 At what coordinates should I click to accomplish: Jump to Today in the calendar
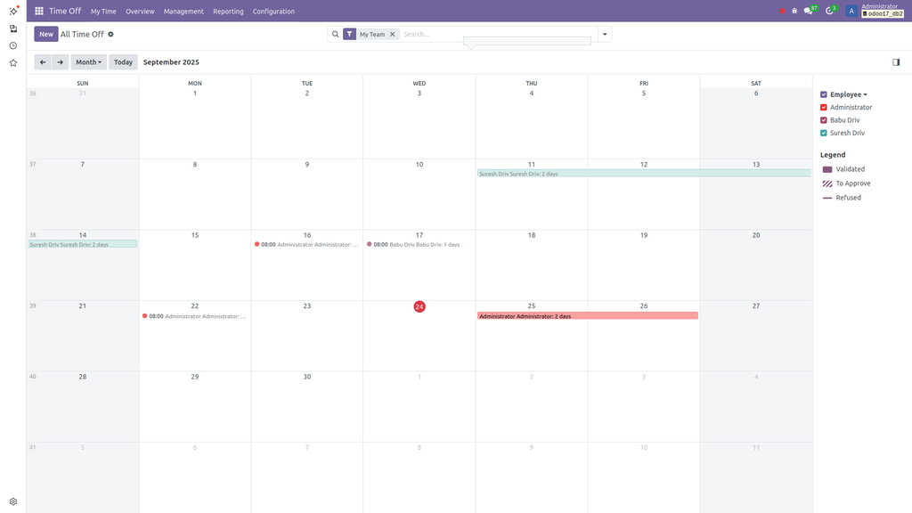[123, 62]
